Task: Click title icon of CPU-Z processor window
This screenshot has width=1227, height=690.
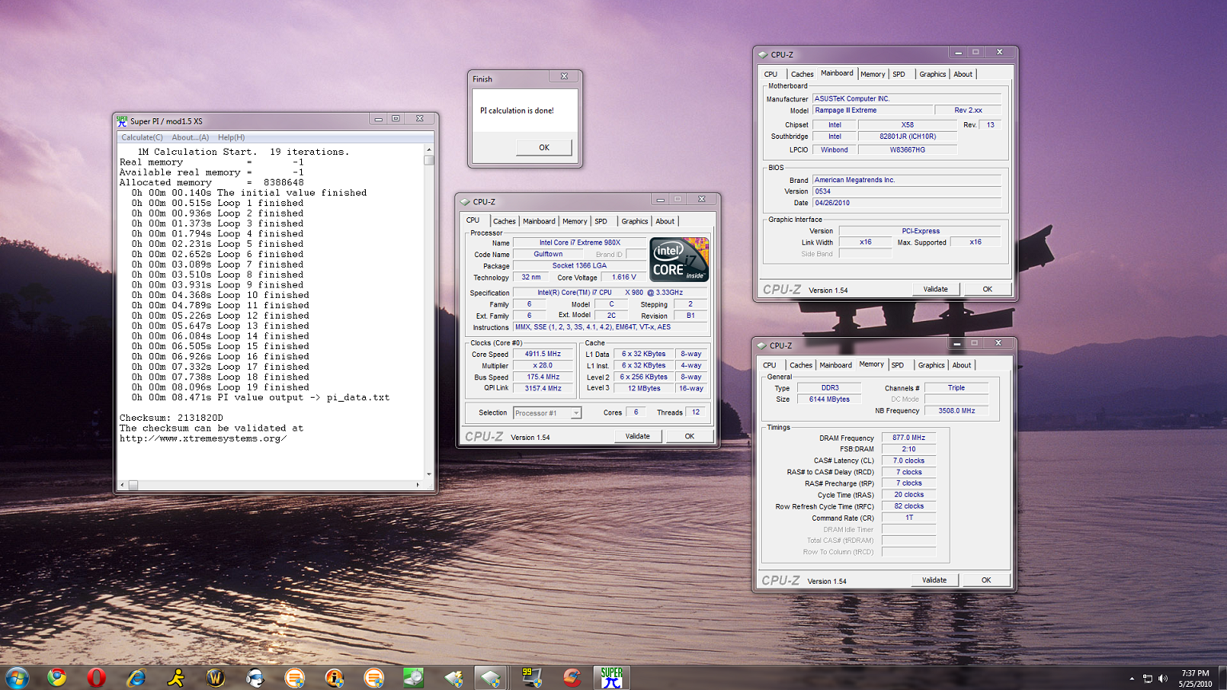Action: (465, 202)
